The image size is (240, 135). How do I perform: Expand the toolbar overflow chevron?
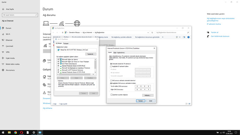tap(163, 37)
